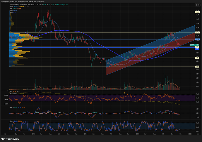Screen dimensions: 202x142
Task: Click the RSI legend label
Action: [11, 91]
